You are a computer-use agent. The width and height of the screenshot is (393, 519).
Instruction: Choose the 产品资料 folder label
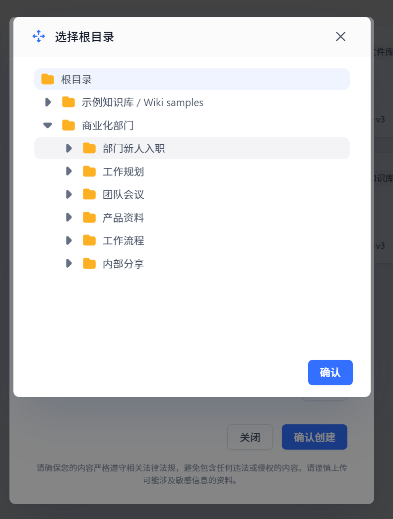coord(123,217)
